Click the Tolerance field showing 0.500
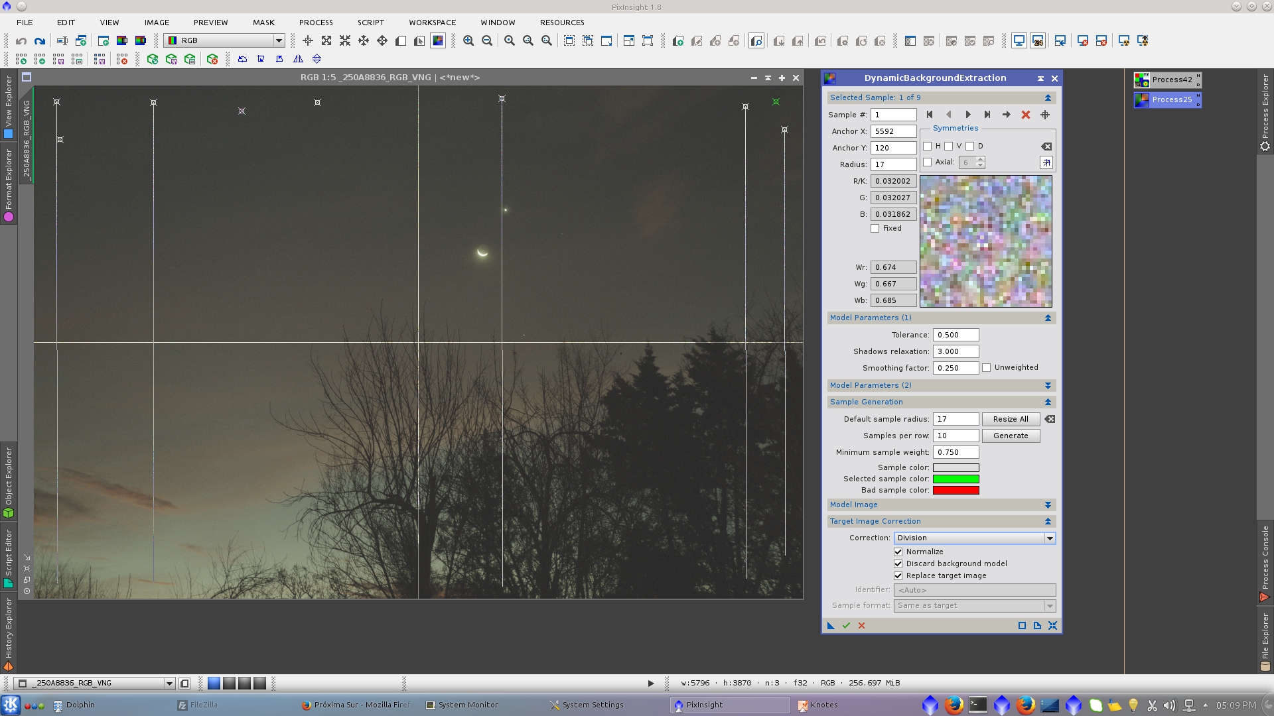Screen dimensions: 1274x716 coord(956,335)
